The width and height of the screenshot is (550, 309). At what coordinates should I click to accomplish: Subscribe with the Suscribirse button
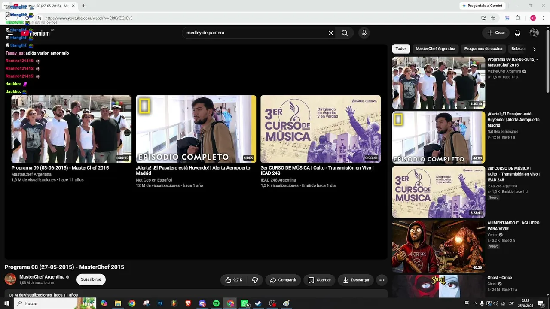point(91,279)
